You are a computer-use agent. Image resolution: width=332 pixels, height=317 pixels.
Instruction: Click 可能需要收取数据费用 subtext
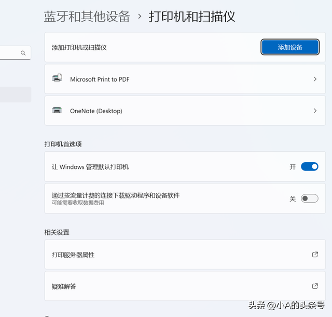(78, 203)
